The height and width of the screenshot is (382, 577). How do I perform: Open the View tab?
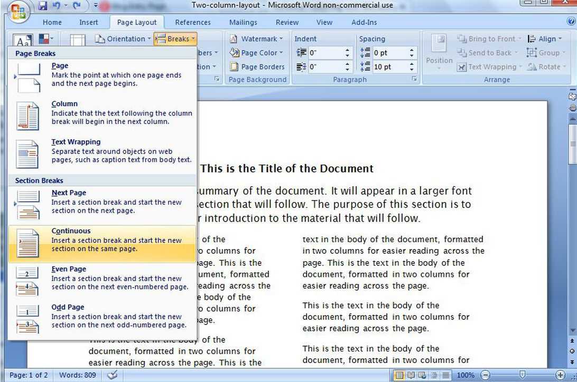[x=324, y=22]
